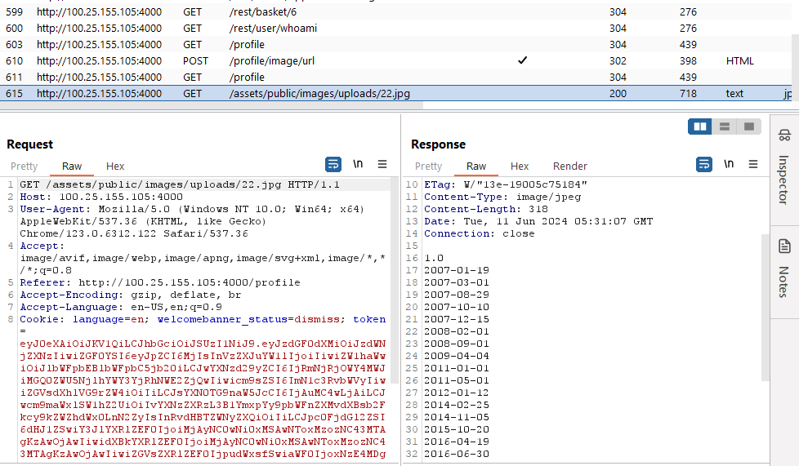
Task: Switch Response view to Hex tab
Action: 520,166
